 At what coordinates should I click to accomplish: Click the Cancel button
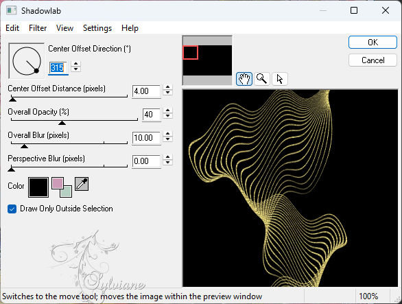coord(373,60)
